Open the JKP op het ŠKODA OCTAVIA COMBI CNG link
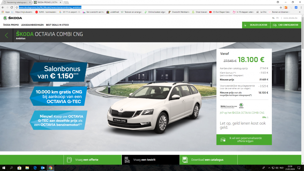This screenshot has height=171, width=304. point(242,113)
